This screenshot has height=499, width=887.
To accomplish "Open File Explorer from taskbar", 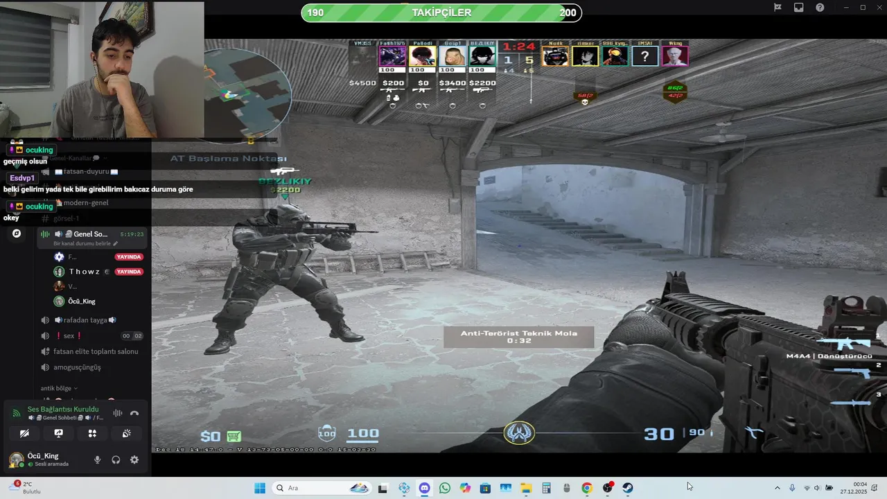I will coord(526,488).
